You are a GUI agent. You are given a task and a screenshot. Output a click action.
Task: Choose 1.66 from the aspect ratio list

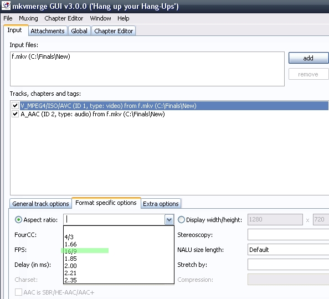[119, 244]
